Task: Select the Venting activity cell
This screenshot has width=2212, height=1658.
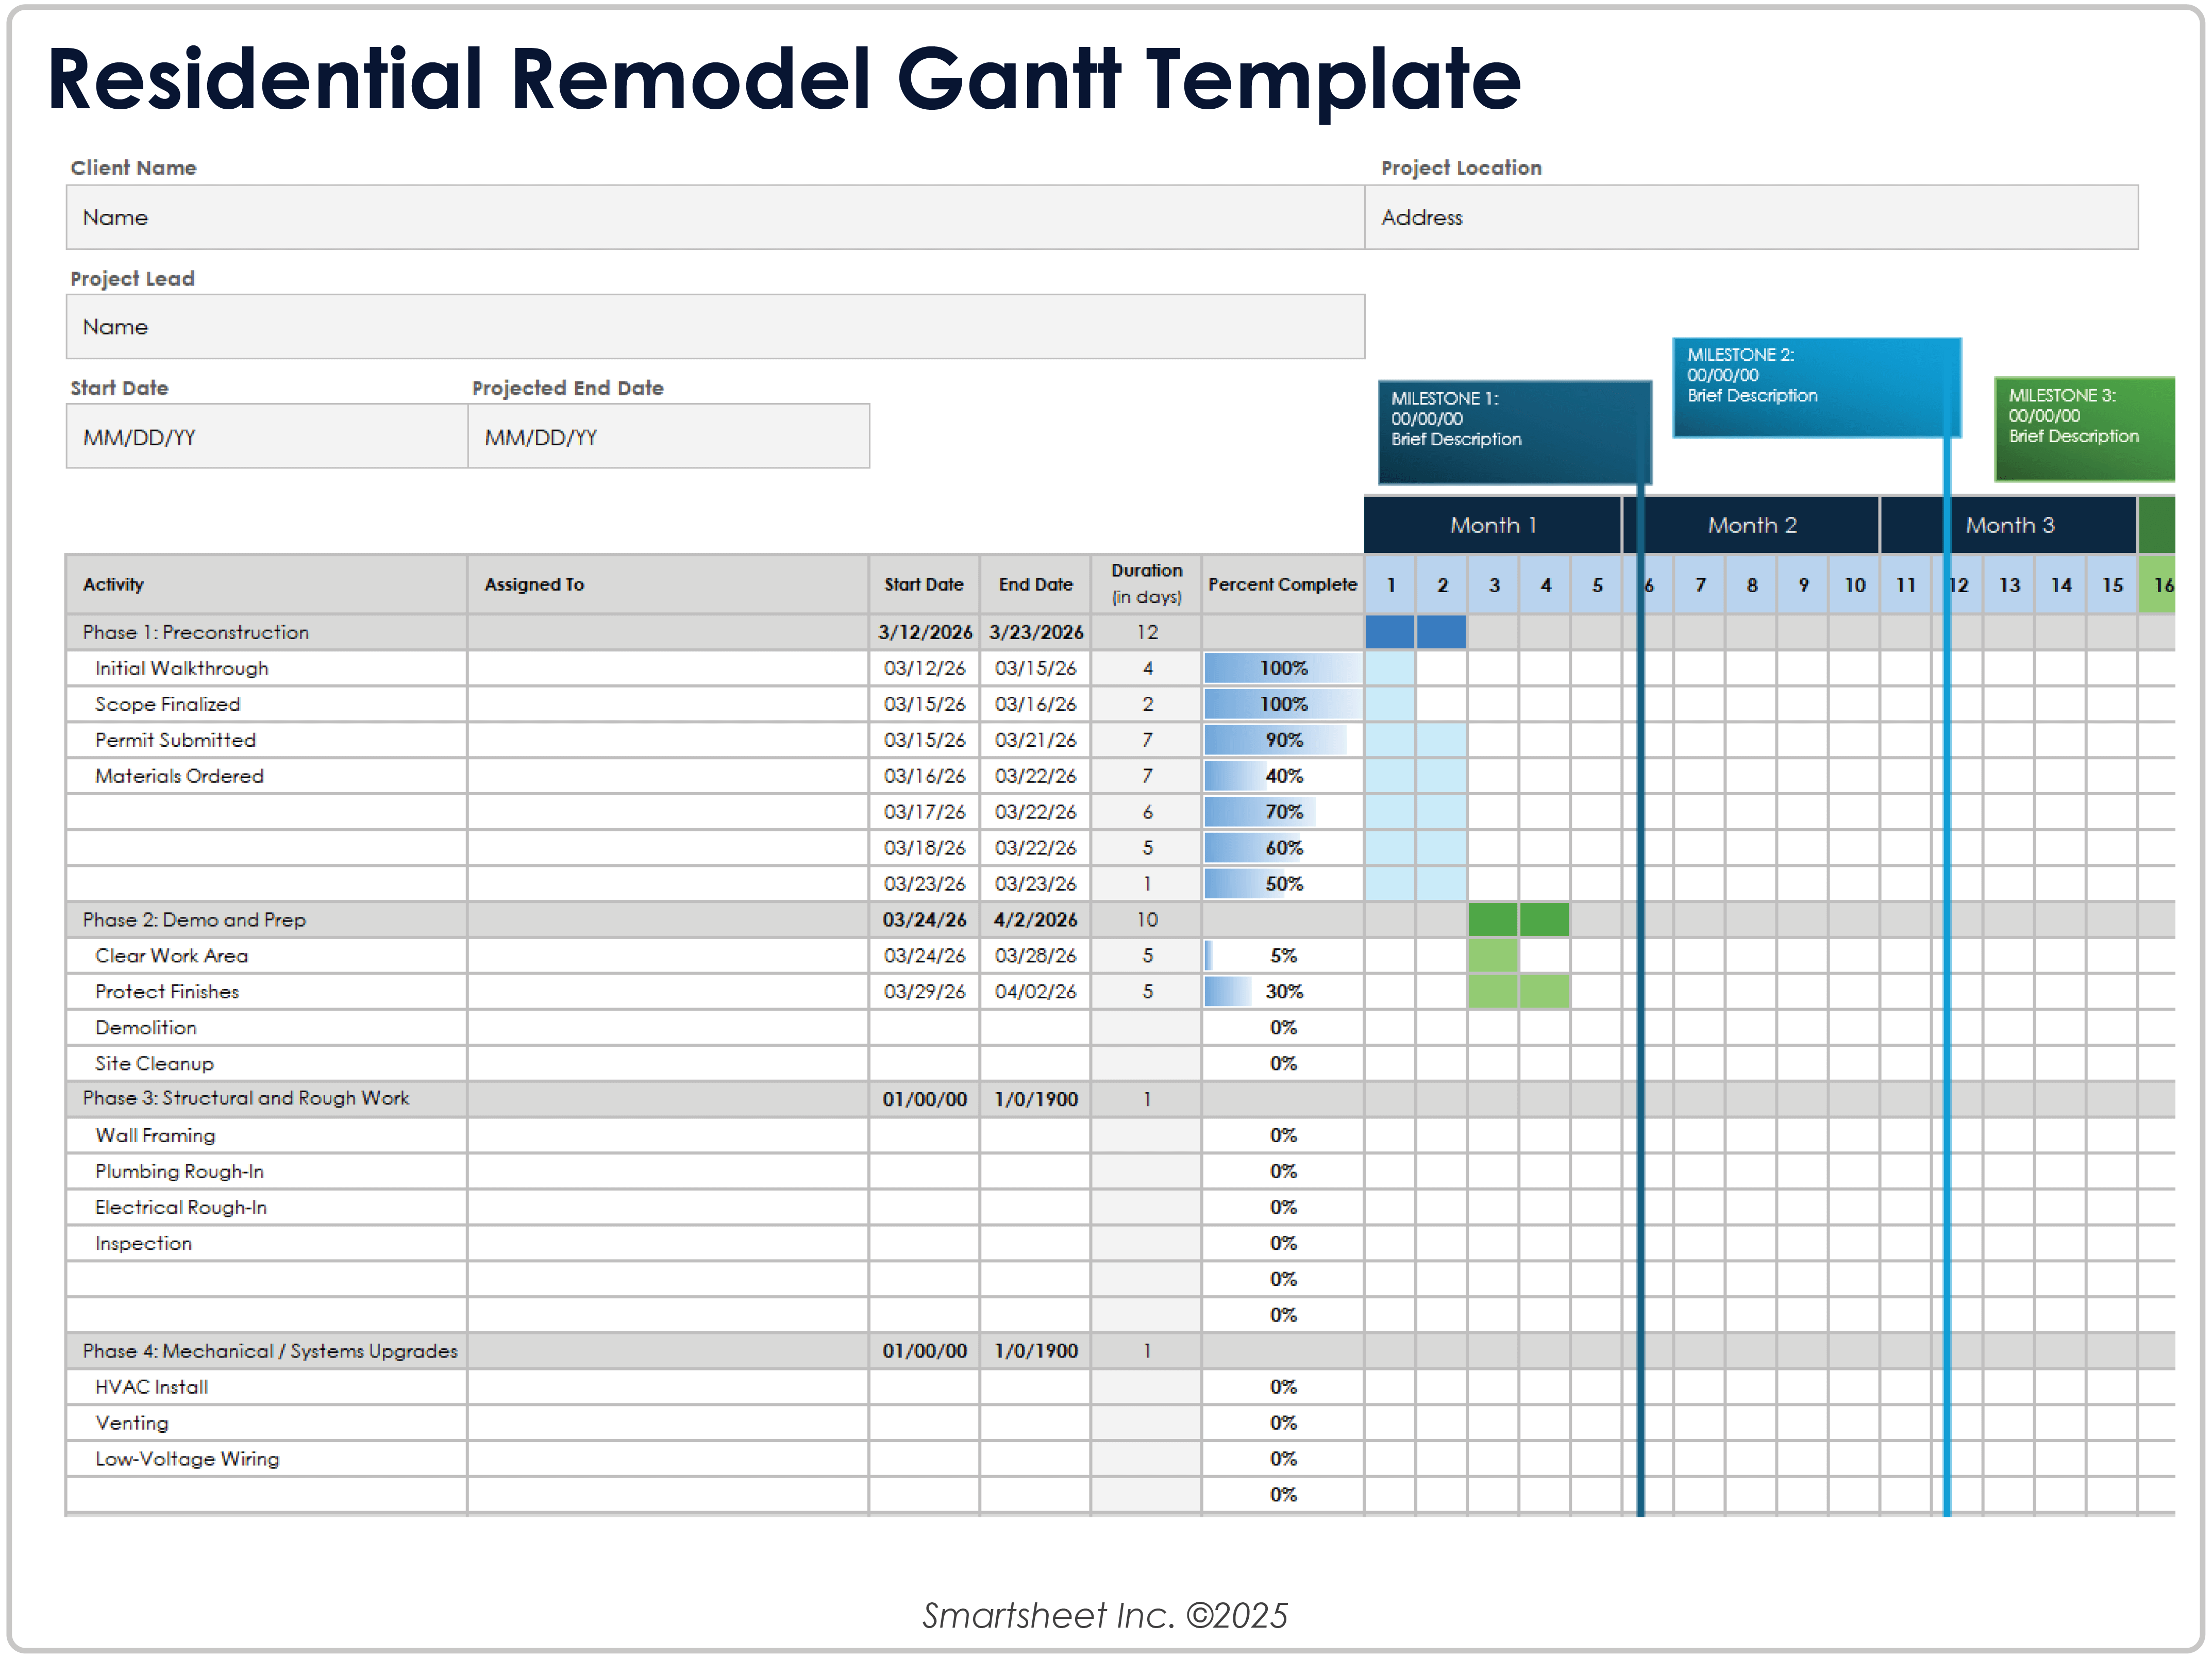Action: [267, 1423]
